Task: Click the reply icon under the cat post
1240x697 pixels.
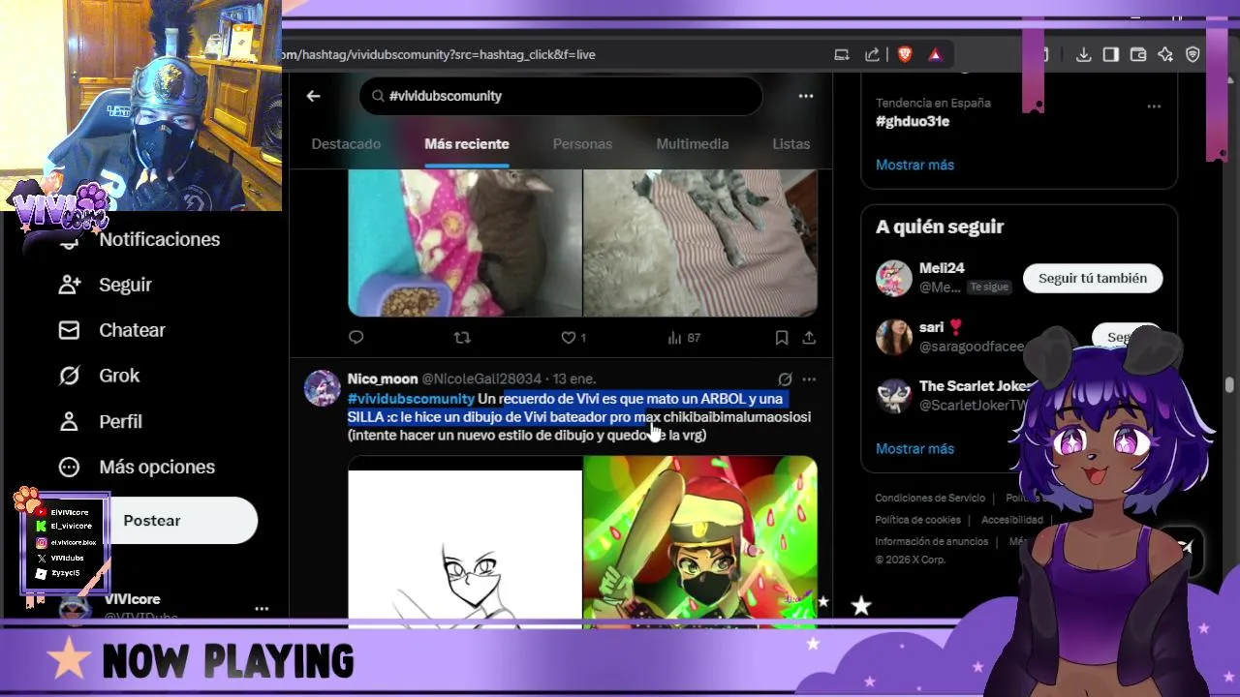Action: pyautogui.click(x=356, y=338)
